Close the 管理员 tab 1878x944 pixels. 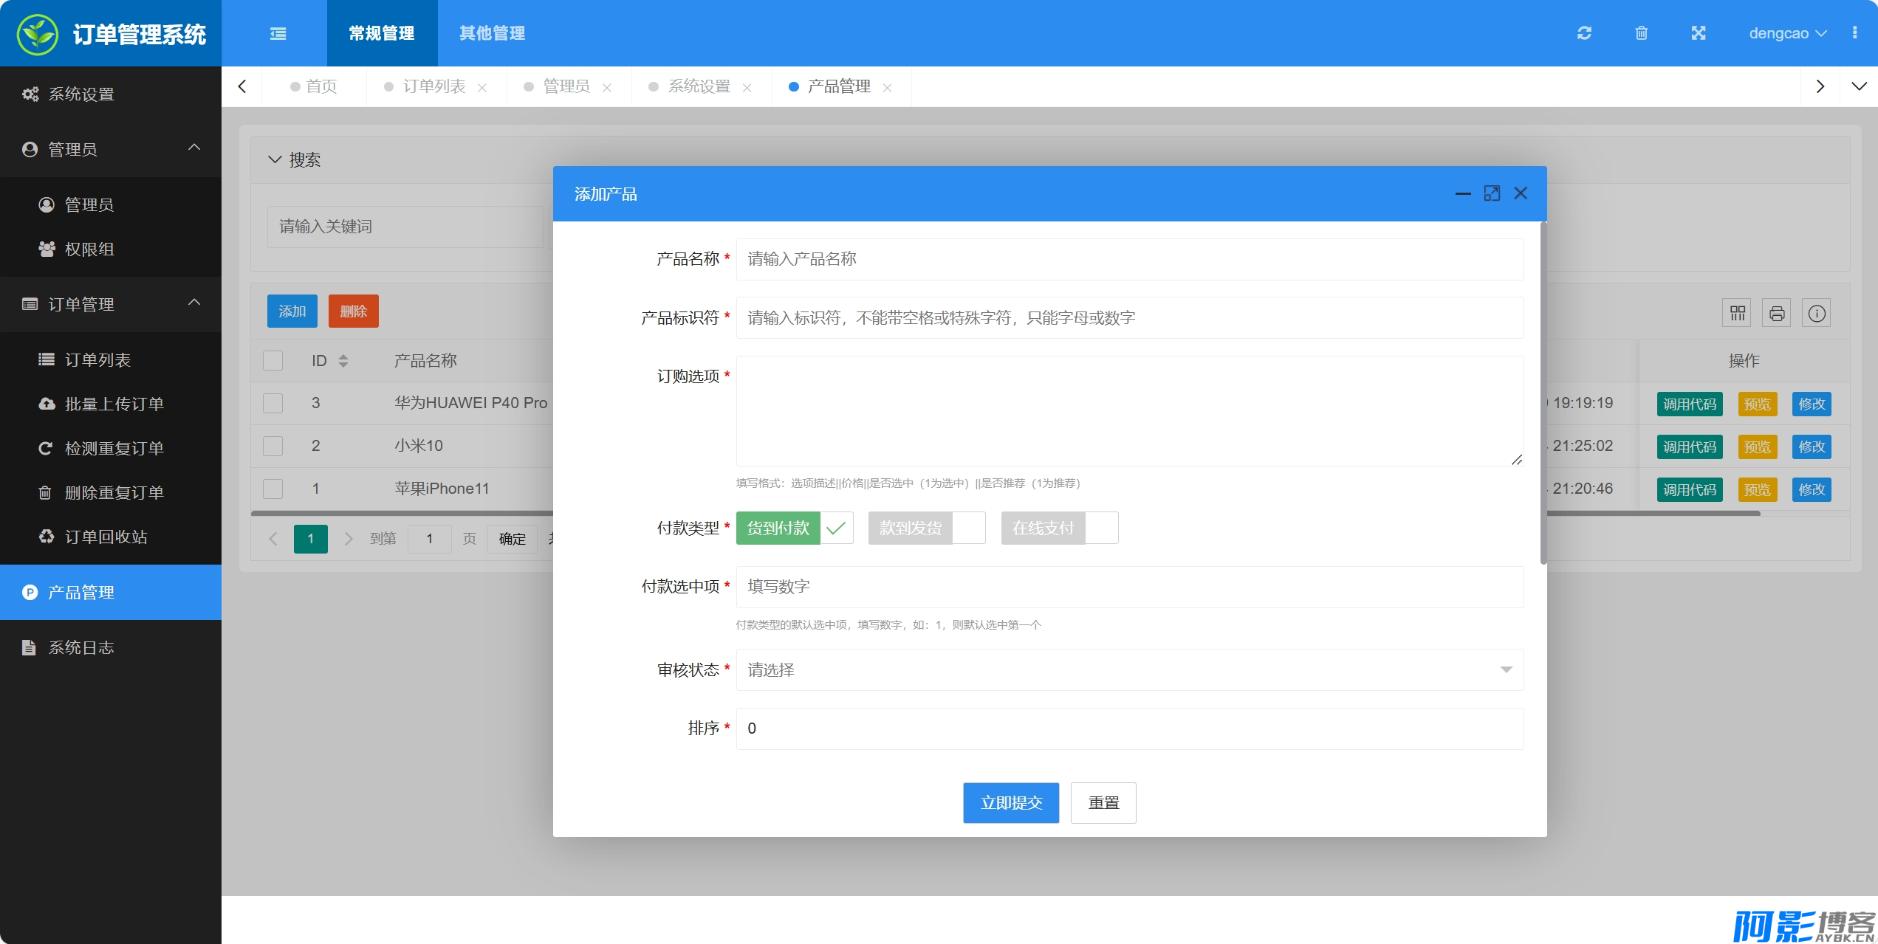click(607, 88)
